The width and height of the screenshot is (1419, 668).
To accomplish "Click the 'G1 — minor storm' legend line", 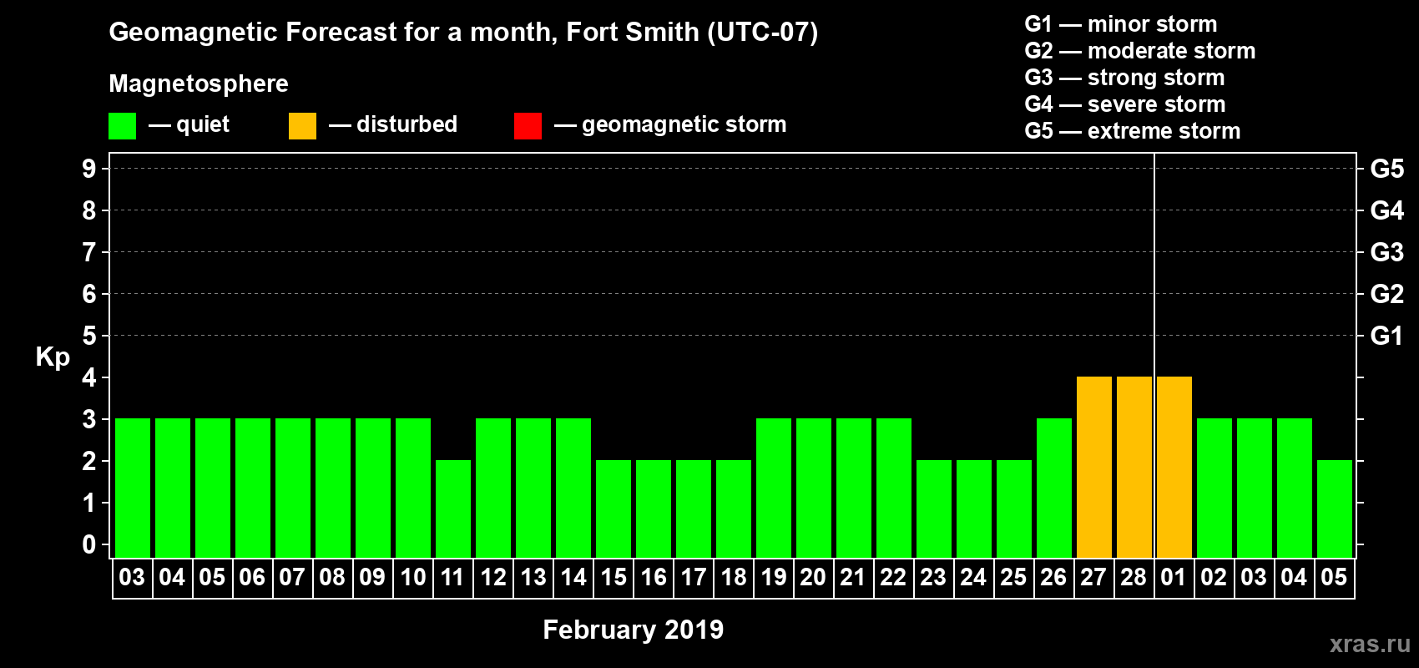I will click(1120, 24).
